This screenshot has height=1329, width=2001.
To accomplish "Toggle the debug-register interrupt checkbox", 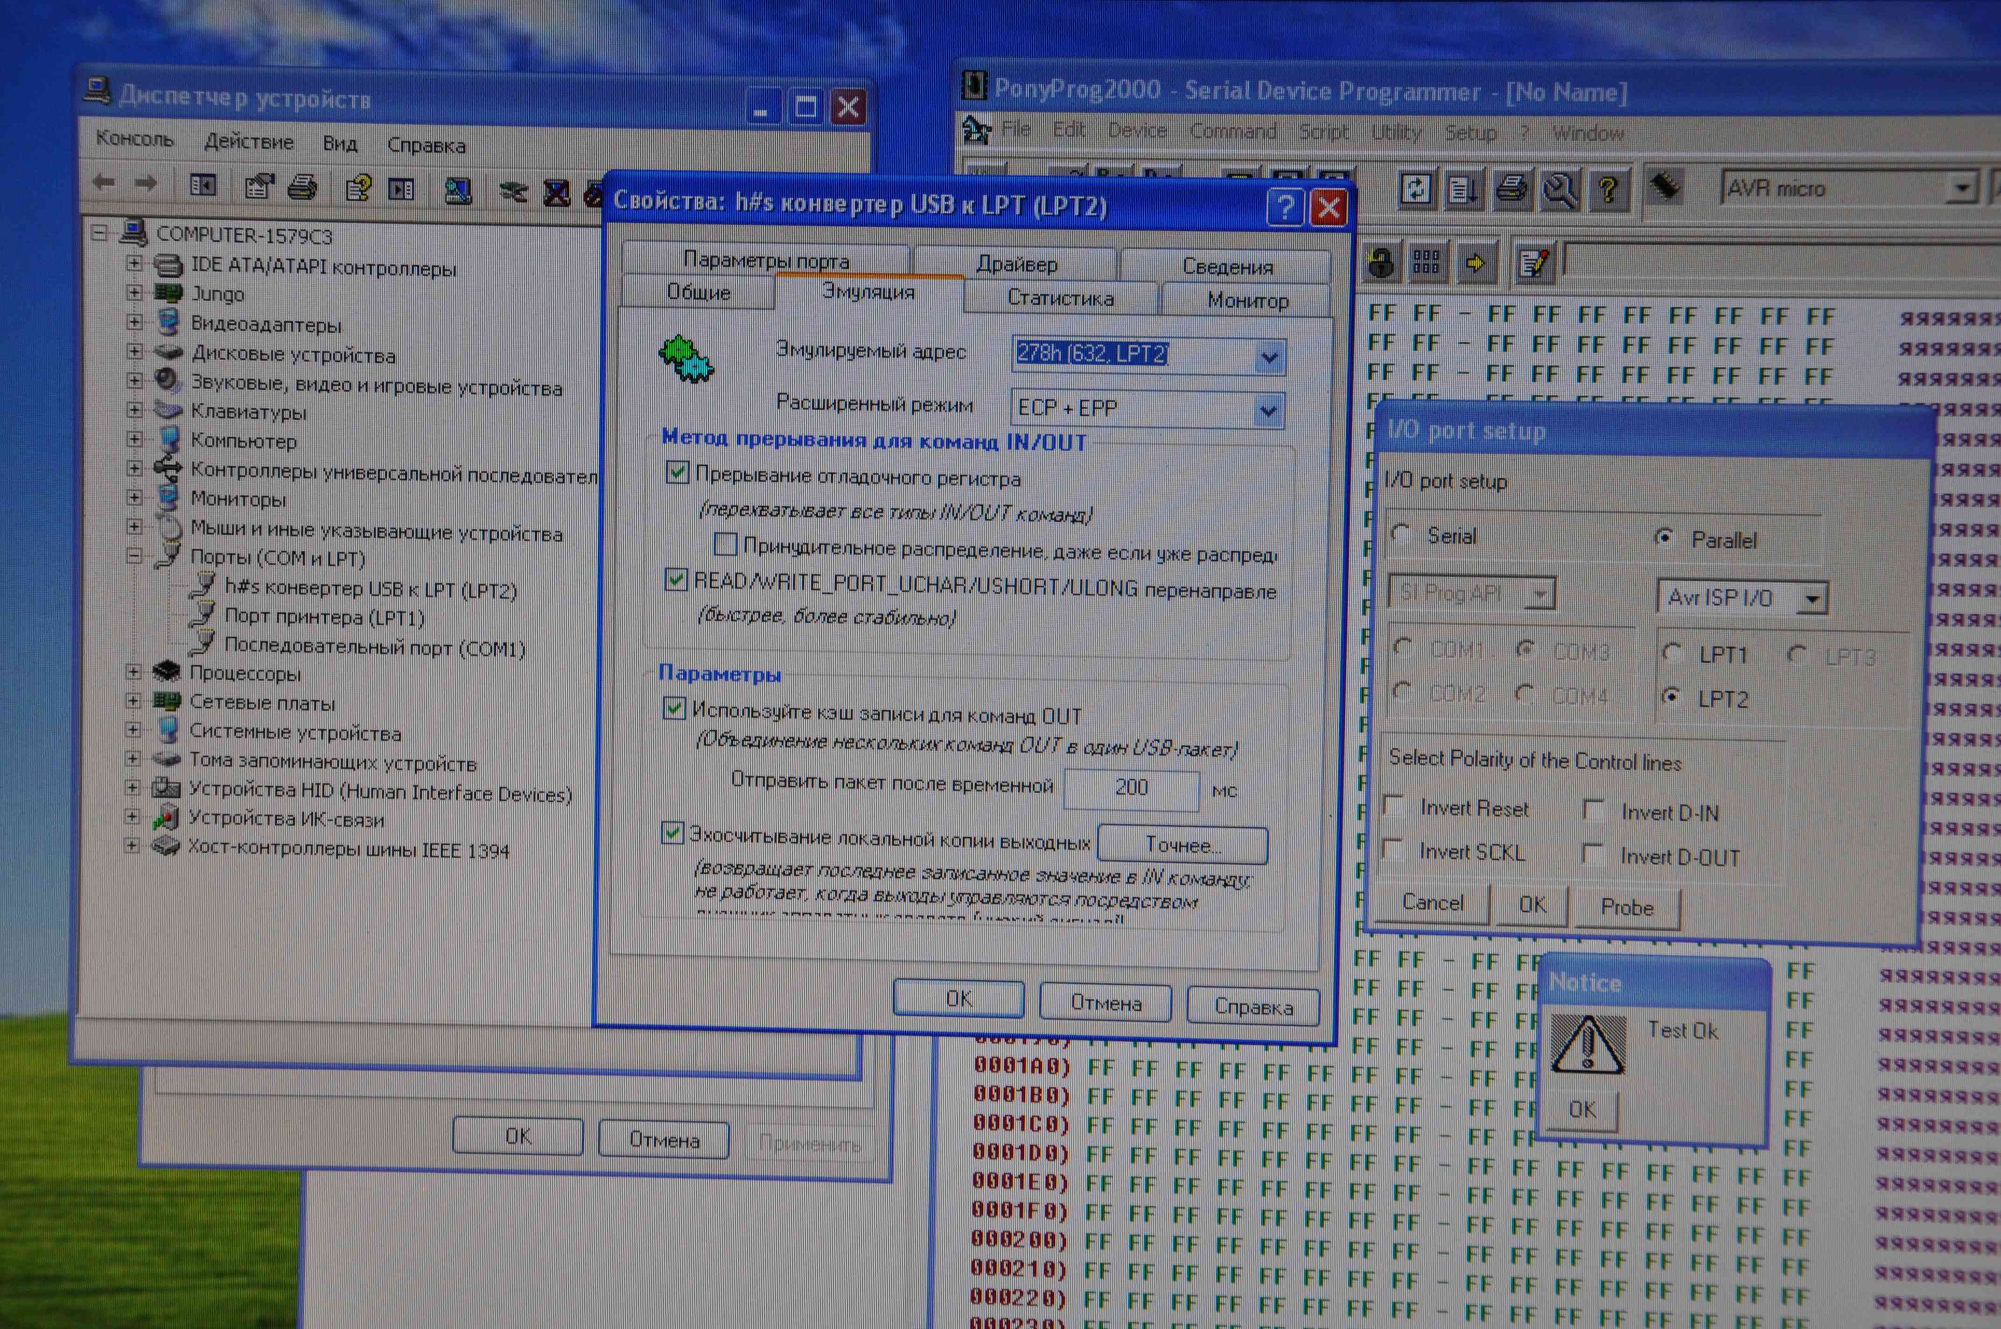I will click(677, 472).
